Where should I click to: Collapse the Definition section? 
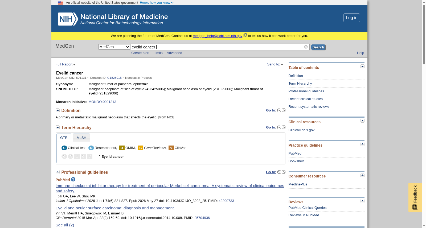pyautogui.click(x=58, y=110)
